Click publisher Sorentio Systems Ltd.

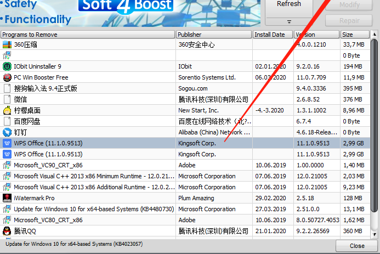(207, 77)
